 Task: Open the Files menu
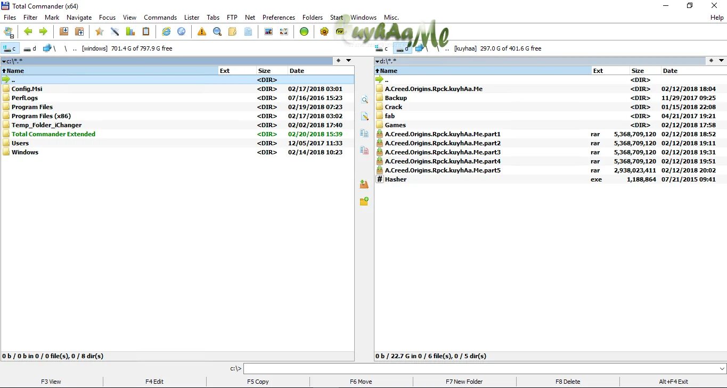pyautogui.click(x=10, y=18)
